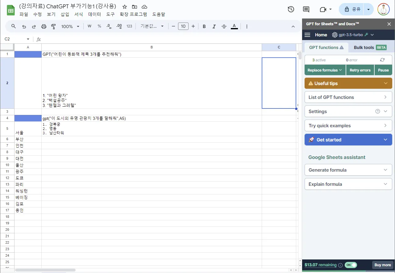Open the 파일 menu
395x273 pixels.
(x=24, y=14)
